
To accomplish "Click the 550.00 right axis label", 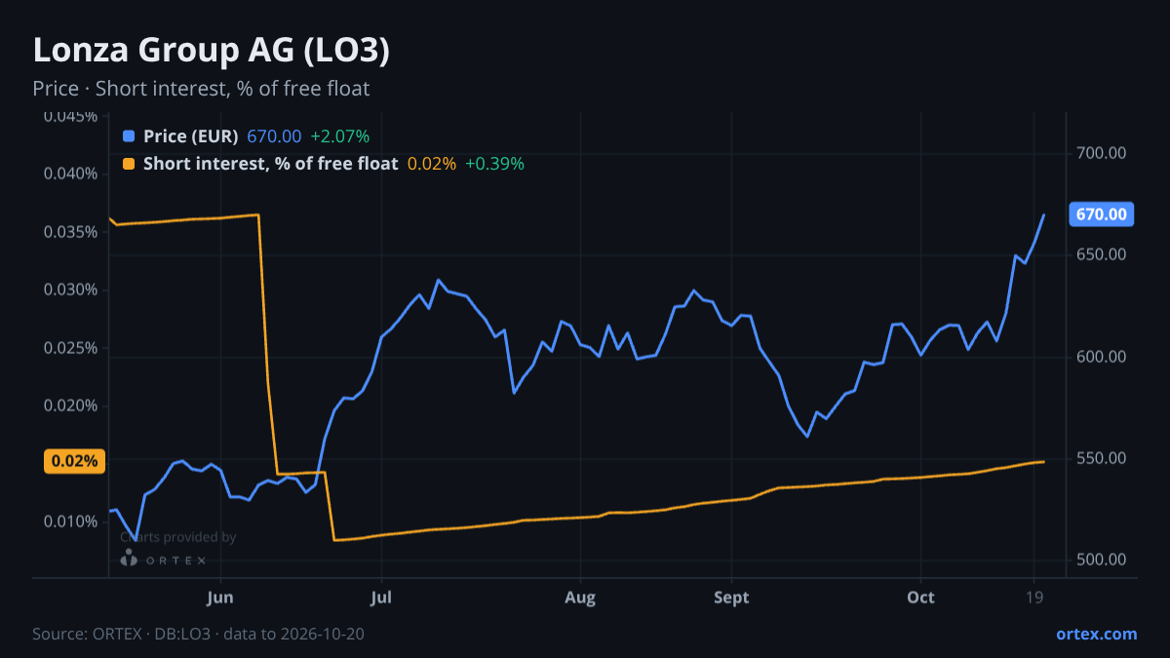I will point(1102,458).
